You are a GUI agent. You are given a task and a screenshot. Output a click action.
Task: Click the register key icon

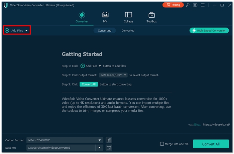coord(188,5)
